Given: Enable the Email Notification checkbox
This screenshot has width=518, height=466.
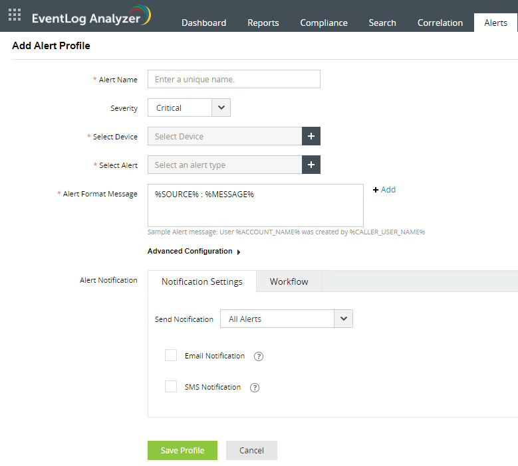Looking at the screenshot, I should tap(171, 355).
